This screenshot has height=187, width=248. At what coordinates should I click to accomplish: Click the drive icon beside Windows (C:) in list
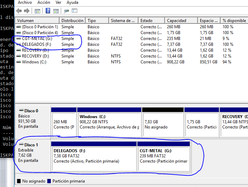click(x=19, y=62)
